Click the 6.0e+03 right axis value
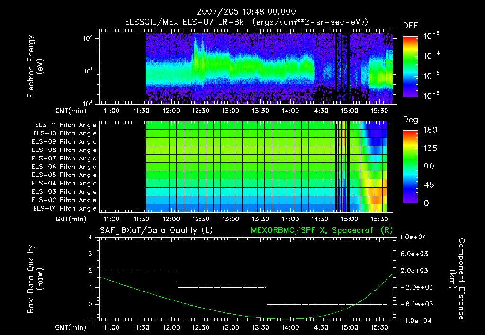Viewport: 485px width, 335px height. [x=414, y=254]
